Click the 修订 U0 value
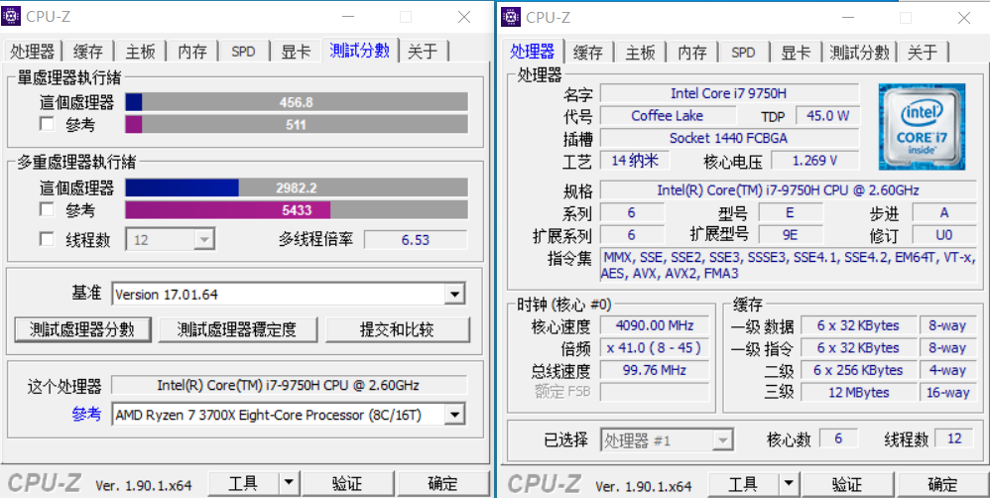This screenshot has width=990, height=498. coord(944,235)
